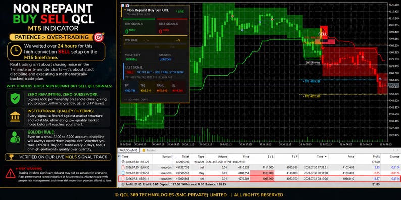
Task: Click the T / P column header
Action: click(x=294, y=156)
